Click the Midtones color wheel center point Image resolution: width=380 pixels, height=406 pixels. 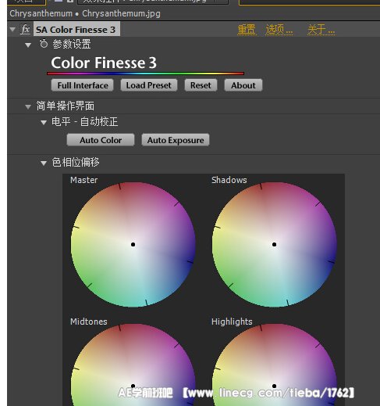pyautogui.click(x=133, y=386)
